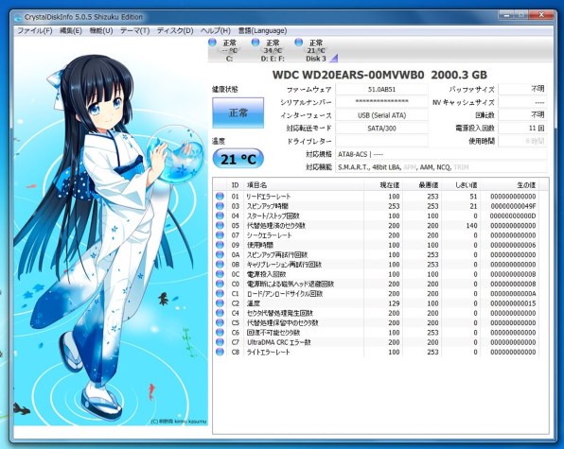Click the interface field USB (Serial ATA)

click(x=381, y=115)
